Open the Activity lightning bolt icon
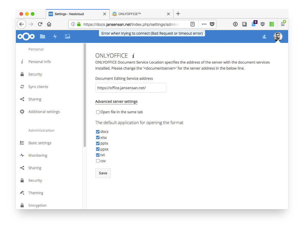 55,36
